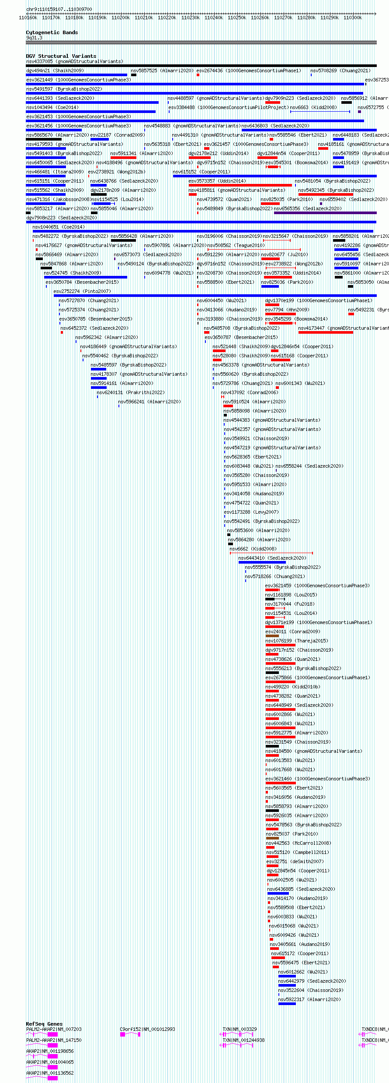Image resolution: width=389 pixels, height=1083 pixels.
Task: Open the esv3384488 1000Genomes Pilot label
Action: click(x=229, y=107)
